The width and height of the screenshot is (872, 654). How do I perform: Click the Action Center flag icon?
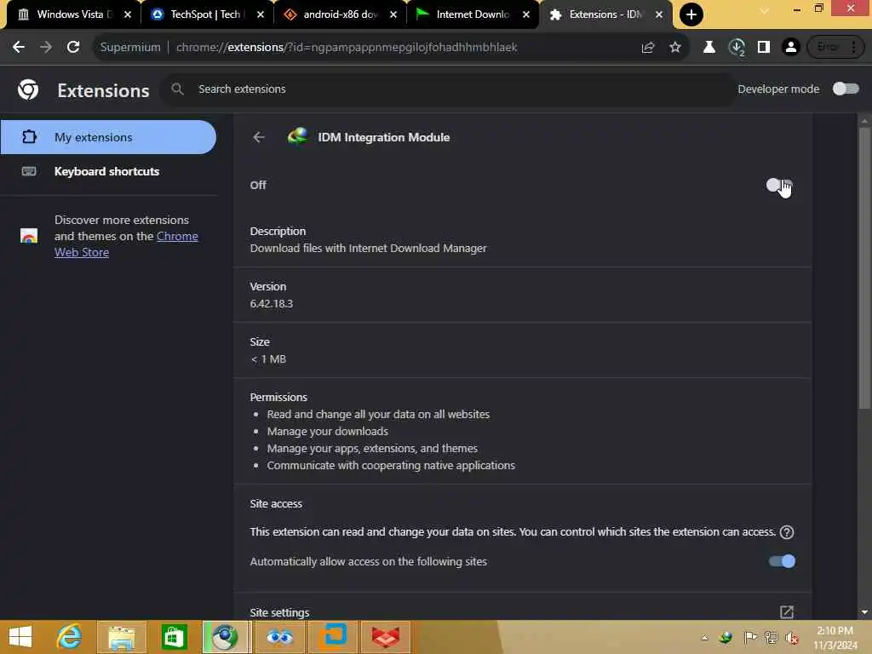click(x=750, y=637)
